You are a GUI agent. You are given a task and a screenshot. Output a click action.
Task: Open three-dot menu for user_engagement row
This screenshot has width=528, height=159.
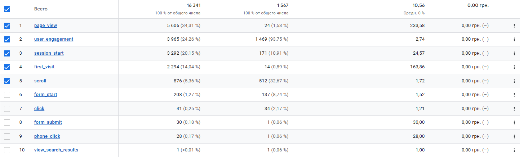514,39
